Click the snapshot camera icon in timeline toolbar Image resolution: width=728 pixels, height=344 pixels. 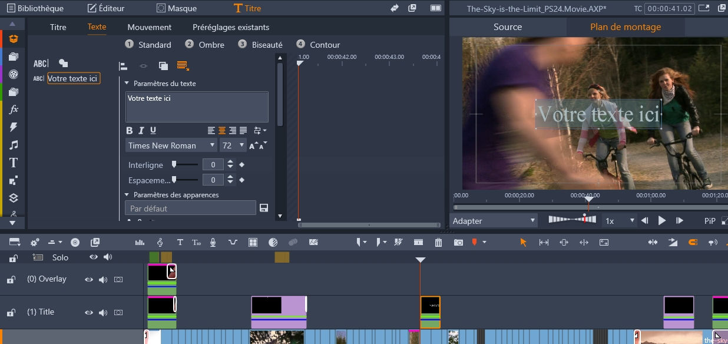tap(458, 242)
